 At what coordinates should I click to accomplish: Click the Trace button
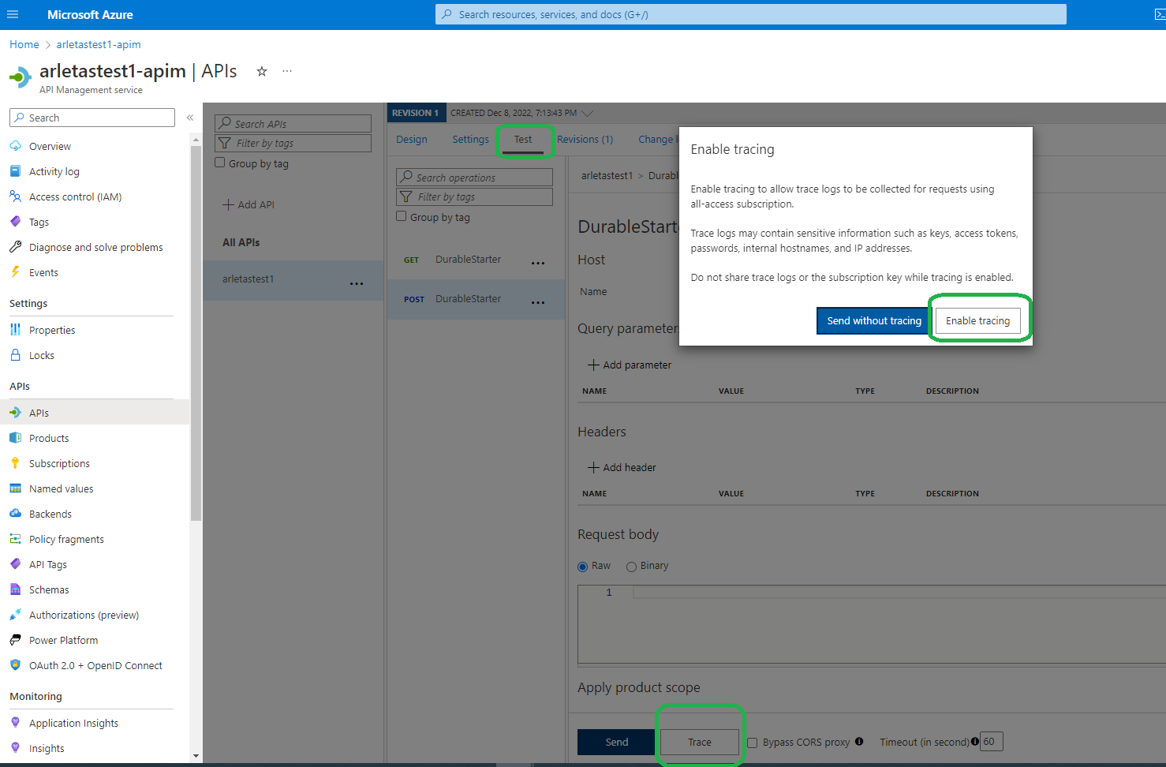tap(700, 743)
